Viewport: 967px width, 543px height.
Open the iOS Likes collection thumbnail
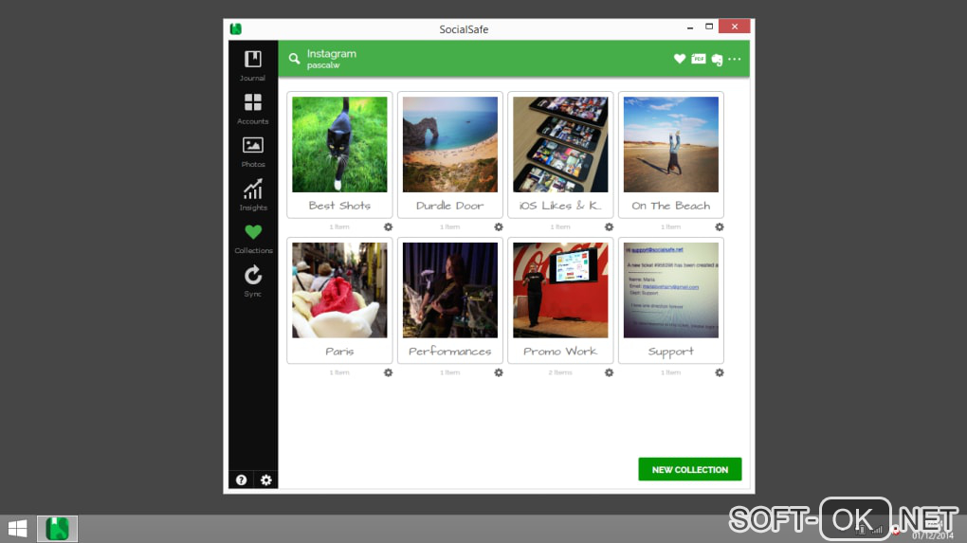(x=560, y=144)
